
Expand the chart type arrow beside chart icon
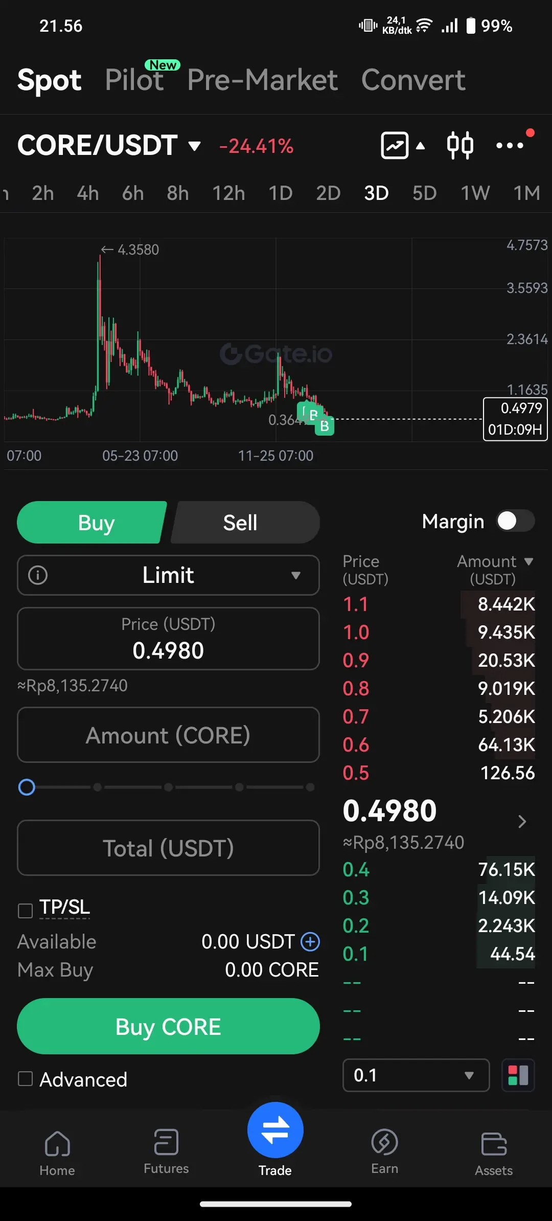(x=420, y=146)
